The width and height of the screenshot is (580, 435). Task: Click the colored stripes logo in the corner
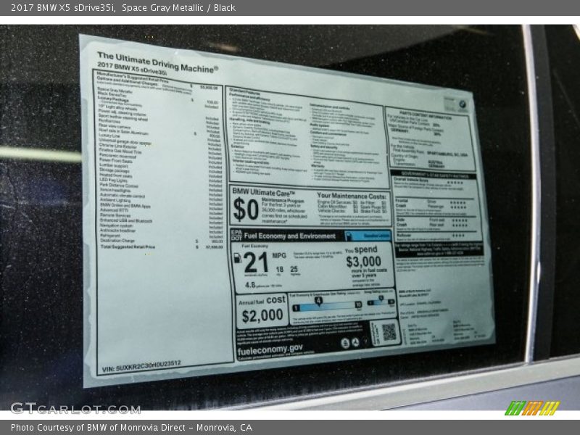(x=532, y=408)
